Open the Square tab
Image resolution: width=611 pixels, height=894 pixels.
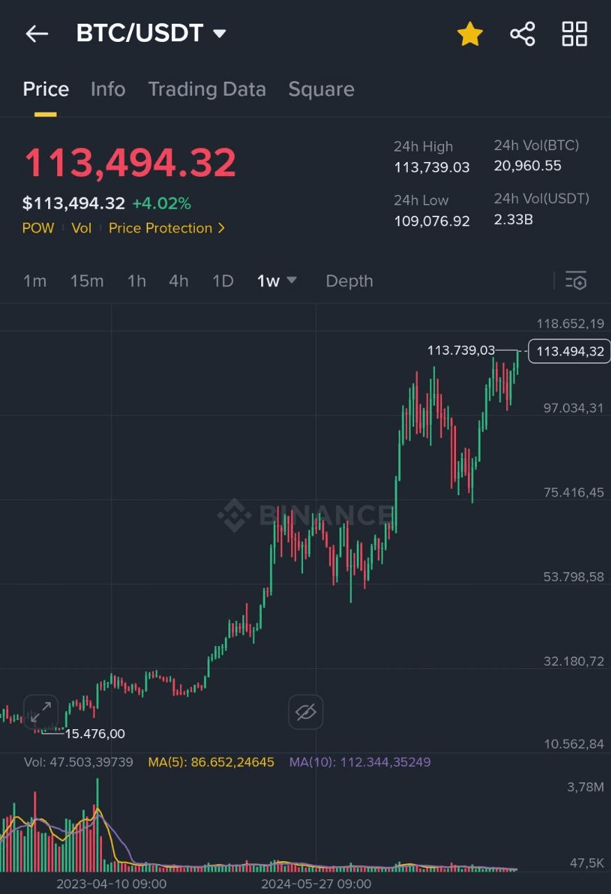[x=321, y=89]
